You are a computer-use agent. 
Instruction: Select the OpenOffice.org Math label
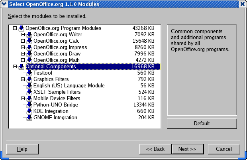coord(57,60)
